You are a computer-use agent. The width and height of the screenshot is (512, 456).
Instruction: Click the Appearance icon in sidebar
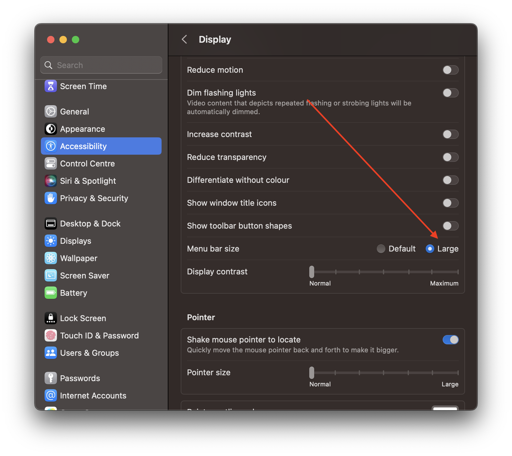51,129
